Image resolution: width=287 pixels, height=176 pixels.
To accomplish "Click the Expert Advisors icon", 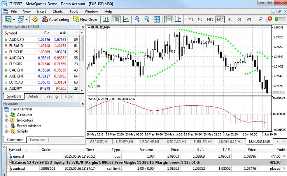I will tap(12, 126).
